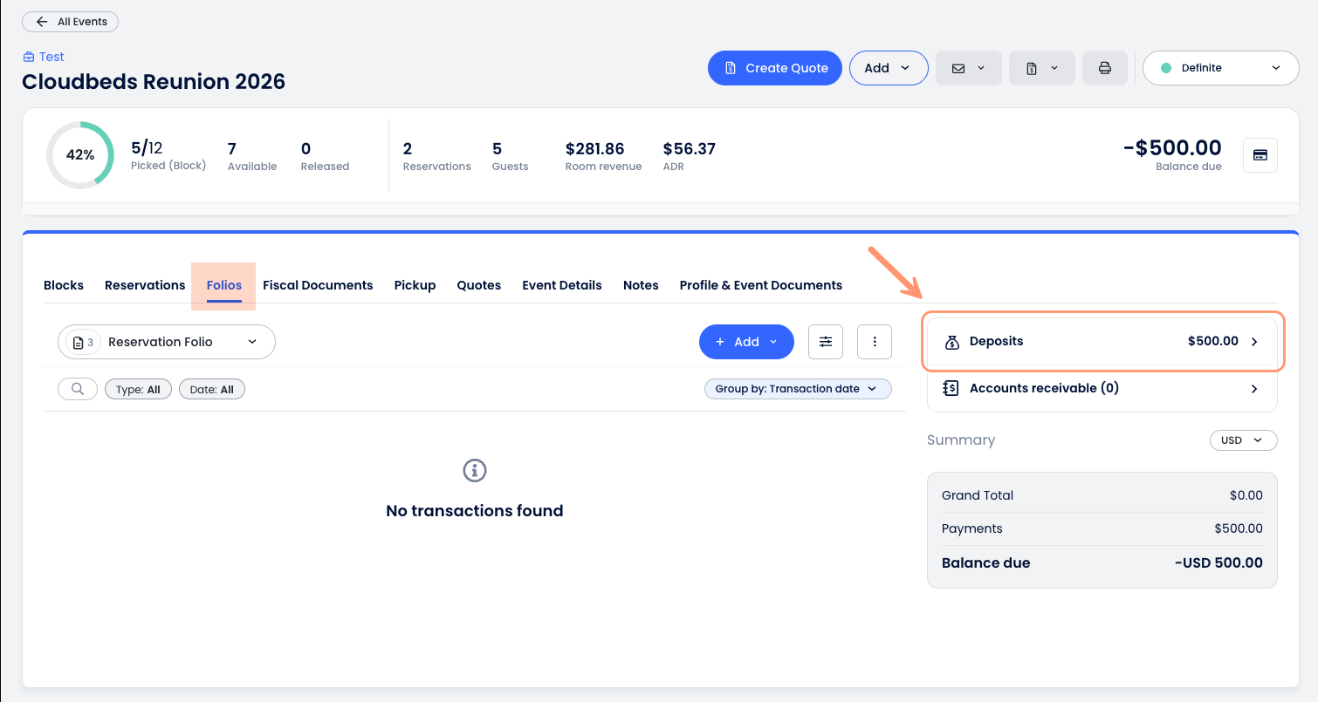The image size is (1318, 702).
Task: Click the blue + Add transaction button
Action: [x=746, y=342]
